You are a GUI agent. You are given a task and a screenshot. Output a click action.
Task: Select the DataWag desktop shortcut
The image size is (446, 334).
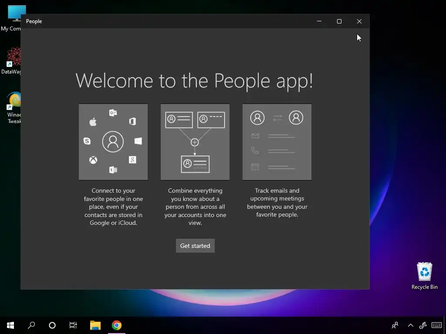tap(11, 60)
